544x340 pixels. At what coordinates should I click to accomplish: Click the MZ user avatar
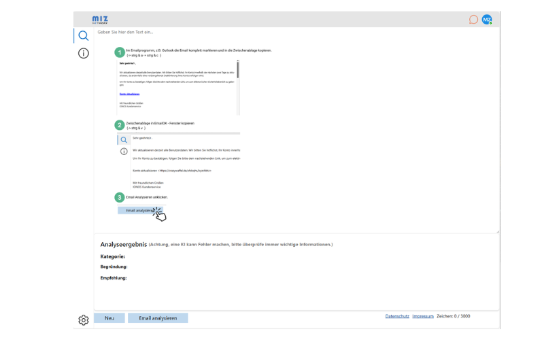coord(487,20)
